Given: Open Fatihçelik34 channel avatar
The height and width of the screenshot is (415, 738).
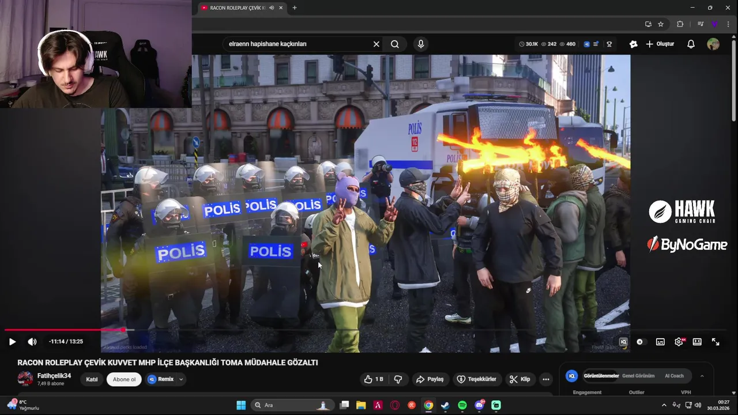Looking at the screenshot, I should [25, 379].
